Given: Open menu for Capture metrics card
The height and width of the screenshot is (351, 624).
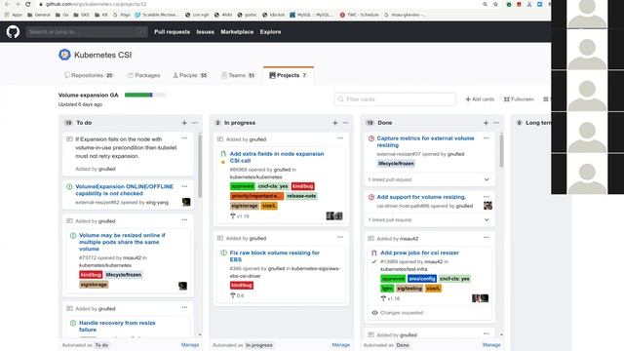Looking at the screenshot, I should coord(487,138).
